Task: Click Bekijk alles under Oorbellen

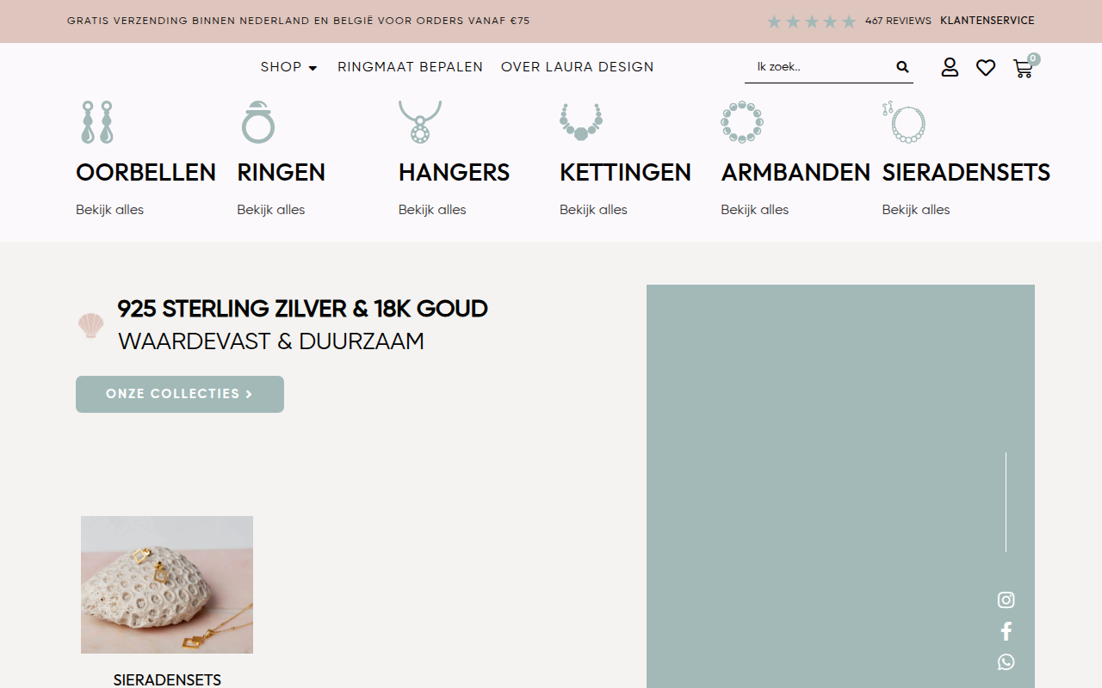Action: point(110,210)
